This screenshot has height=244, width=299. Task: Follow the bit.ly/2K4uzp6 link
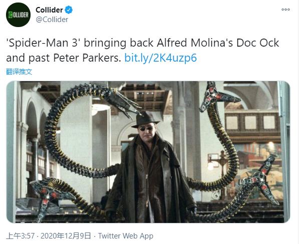pos(160,58)
